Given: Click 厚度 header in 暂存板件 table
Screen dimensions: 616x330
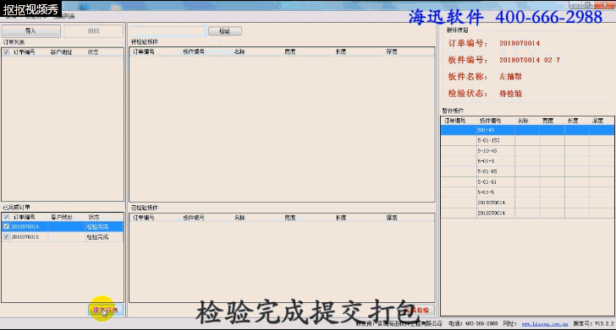Looking at the screenshot, I should coord(597,121).
